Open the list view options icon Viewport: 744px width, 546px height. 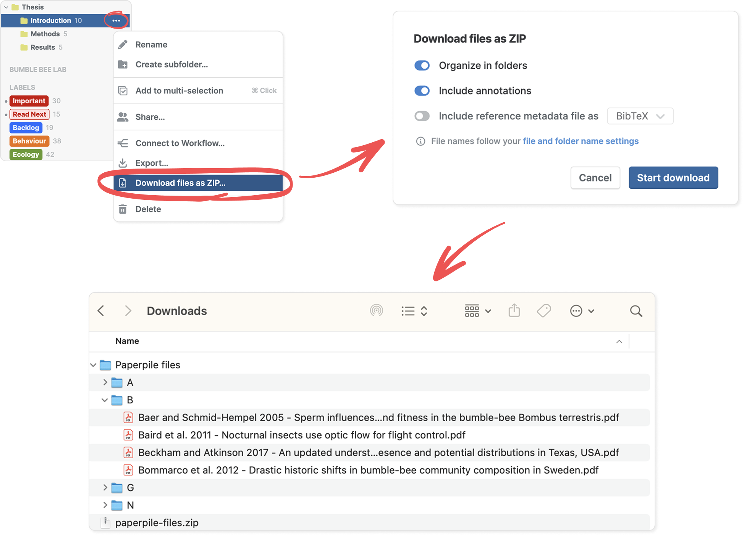pyautogui.click(x=414, y=311)
